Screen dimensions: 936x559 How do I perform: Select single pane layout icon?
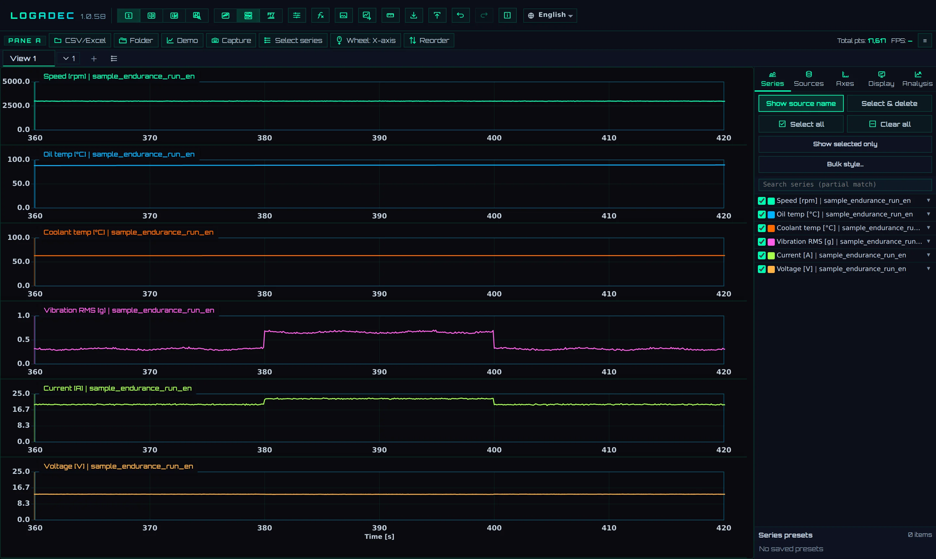coord(129,16)
